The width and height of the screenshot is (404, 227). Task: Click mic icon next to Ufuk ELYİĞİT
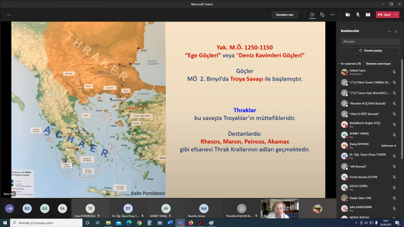[394, 114]
